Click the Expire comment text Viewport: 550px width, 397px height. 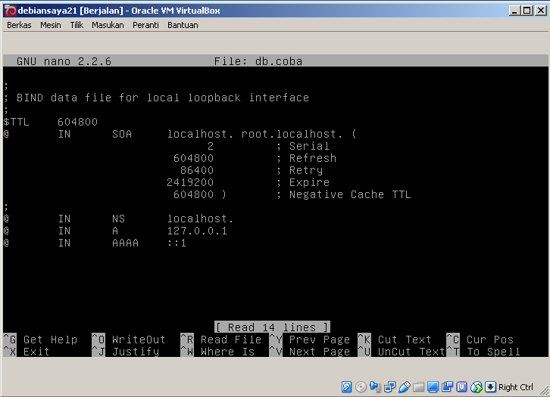point(309,182)
